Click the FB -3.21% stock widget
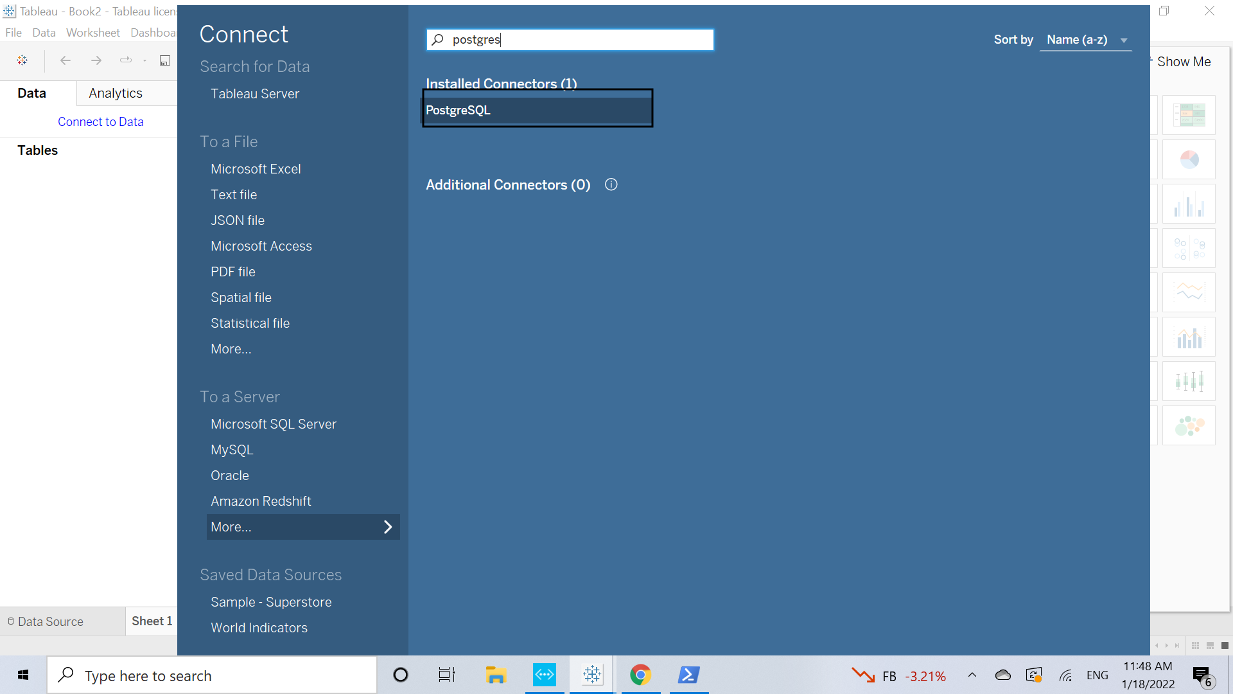1233x694 pixels. click(899, 676)
